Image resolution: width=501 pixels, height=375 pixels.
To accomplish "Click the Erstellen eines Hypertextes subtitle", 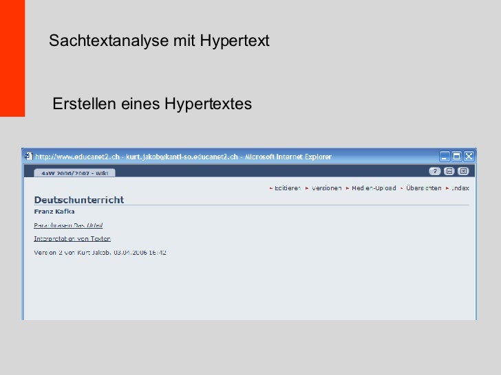I will [152, 104].
